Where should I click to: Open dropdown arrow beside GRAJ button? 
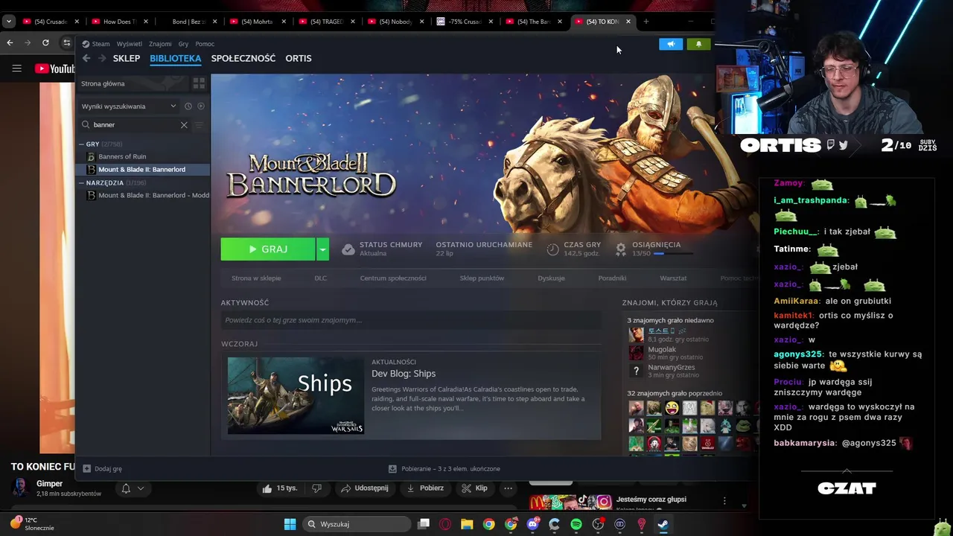pyautogui.click(x=322, y=249)
